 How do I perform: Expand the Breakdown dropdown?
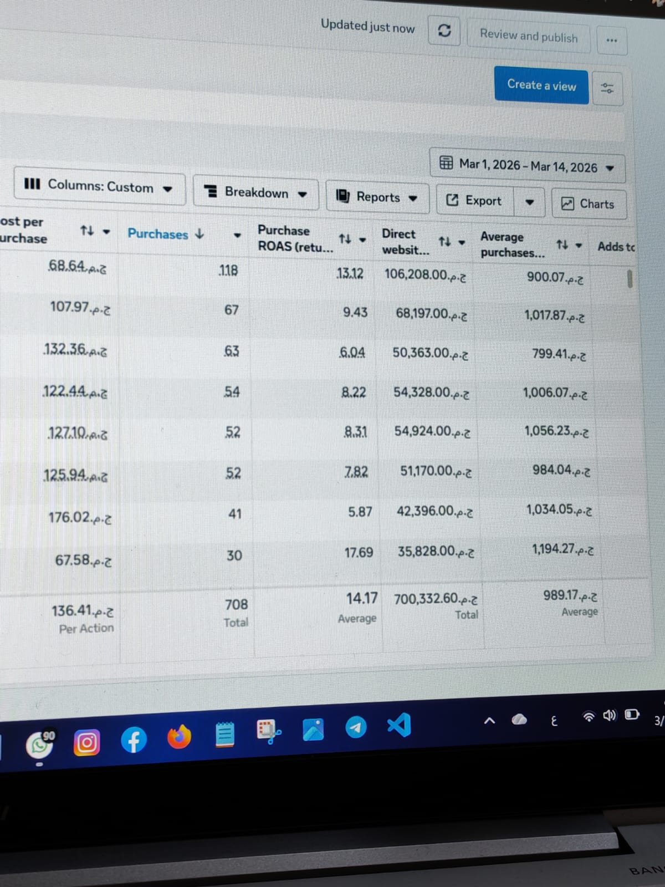(256, 193)
